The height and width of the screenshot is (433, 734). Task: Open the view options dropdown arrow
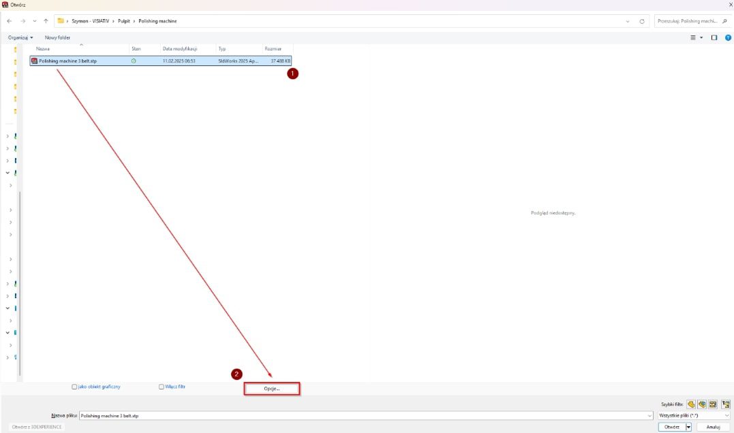point(701,37)
